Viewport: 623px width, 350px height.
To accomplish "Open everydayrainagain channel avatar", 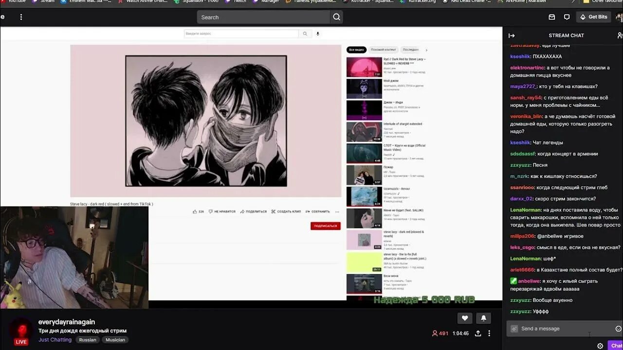I will click(x=21, y=330).
